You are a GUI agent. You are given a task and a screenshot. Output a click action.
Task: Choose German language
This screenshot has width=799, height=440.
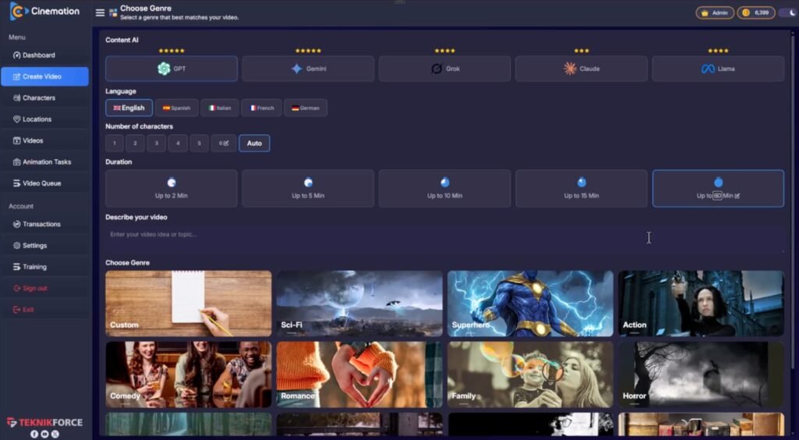point(306,108)
